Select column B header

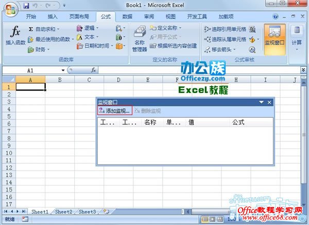point(60,80)
